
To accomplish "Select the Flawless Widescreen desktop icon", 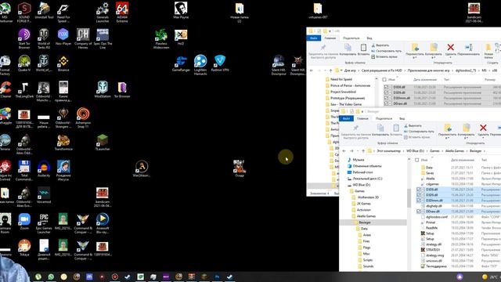I will [161, 38].
